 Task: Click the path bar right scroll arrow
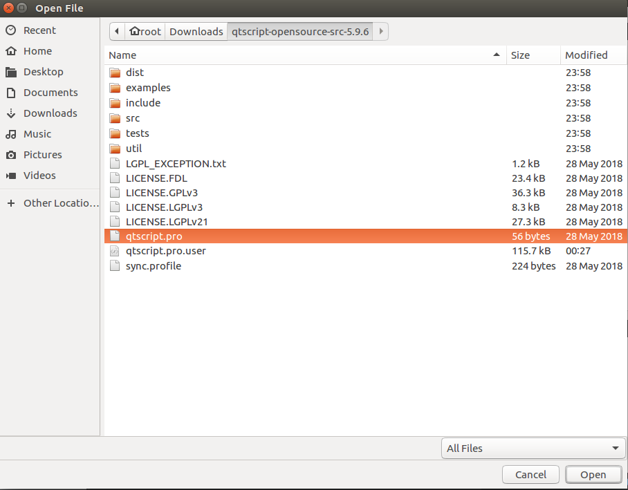point(381,32)
